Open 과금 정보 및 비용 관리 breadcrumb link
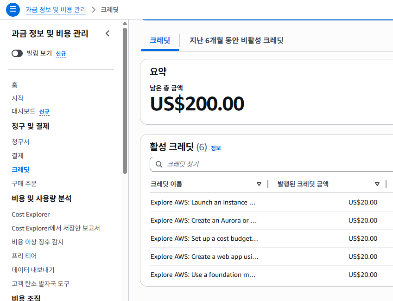Image resolution: width=393 pixels, height=301 pixels. (56, 9)
